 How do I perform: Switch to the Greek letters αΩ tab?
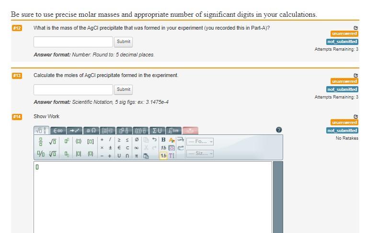click(91, 131)
